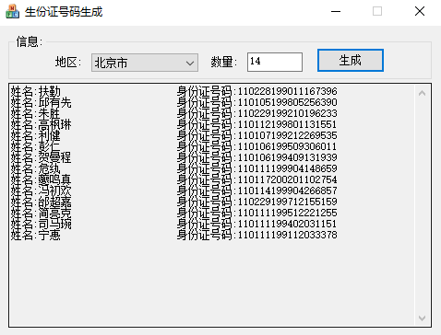
Task: Open the 地区 dropdown showing 北京市
Action: (145, 63)
